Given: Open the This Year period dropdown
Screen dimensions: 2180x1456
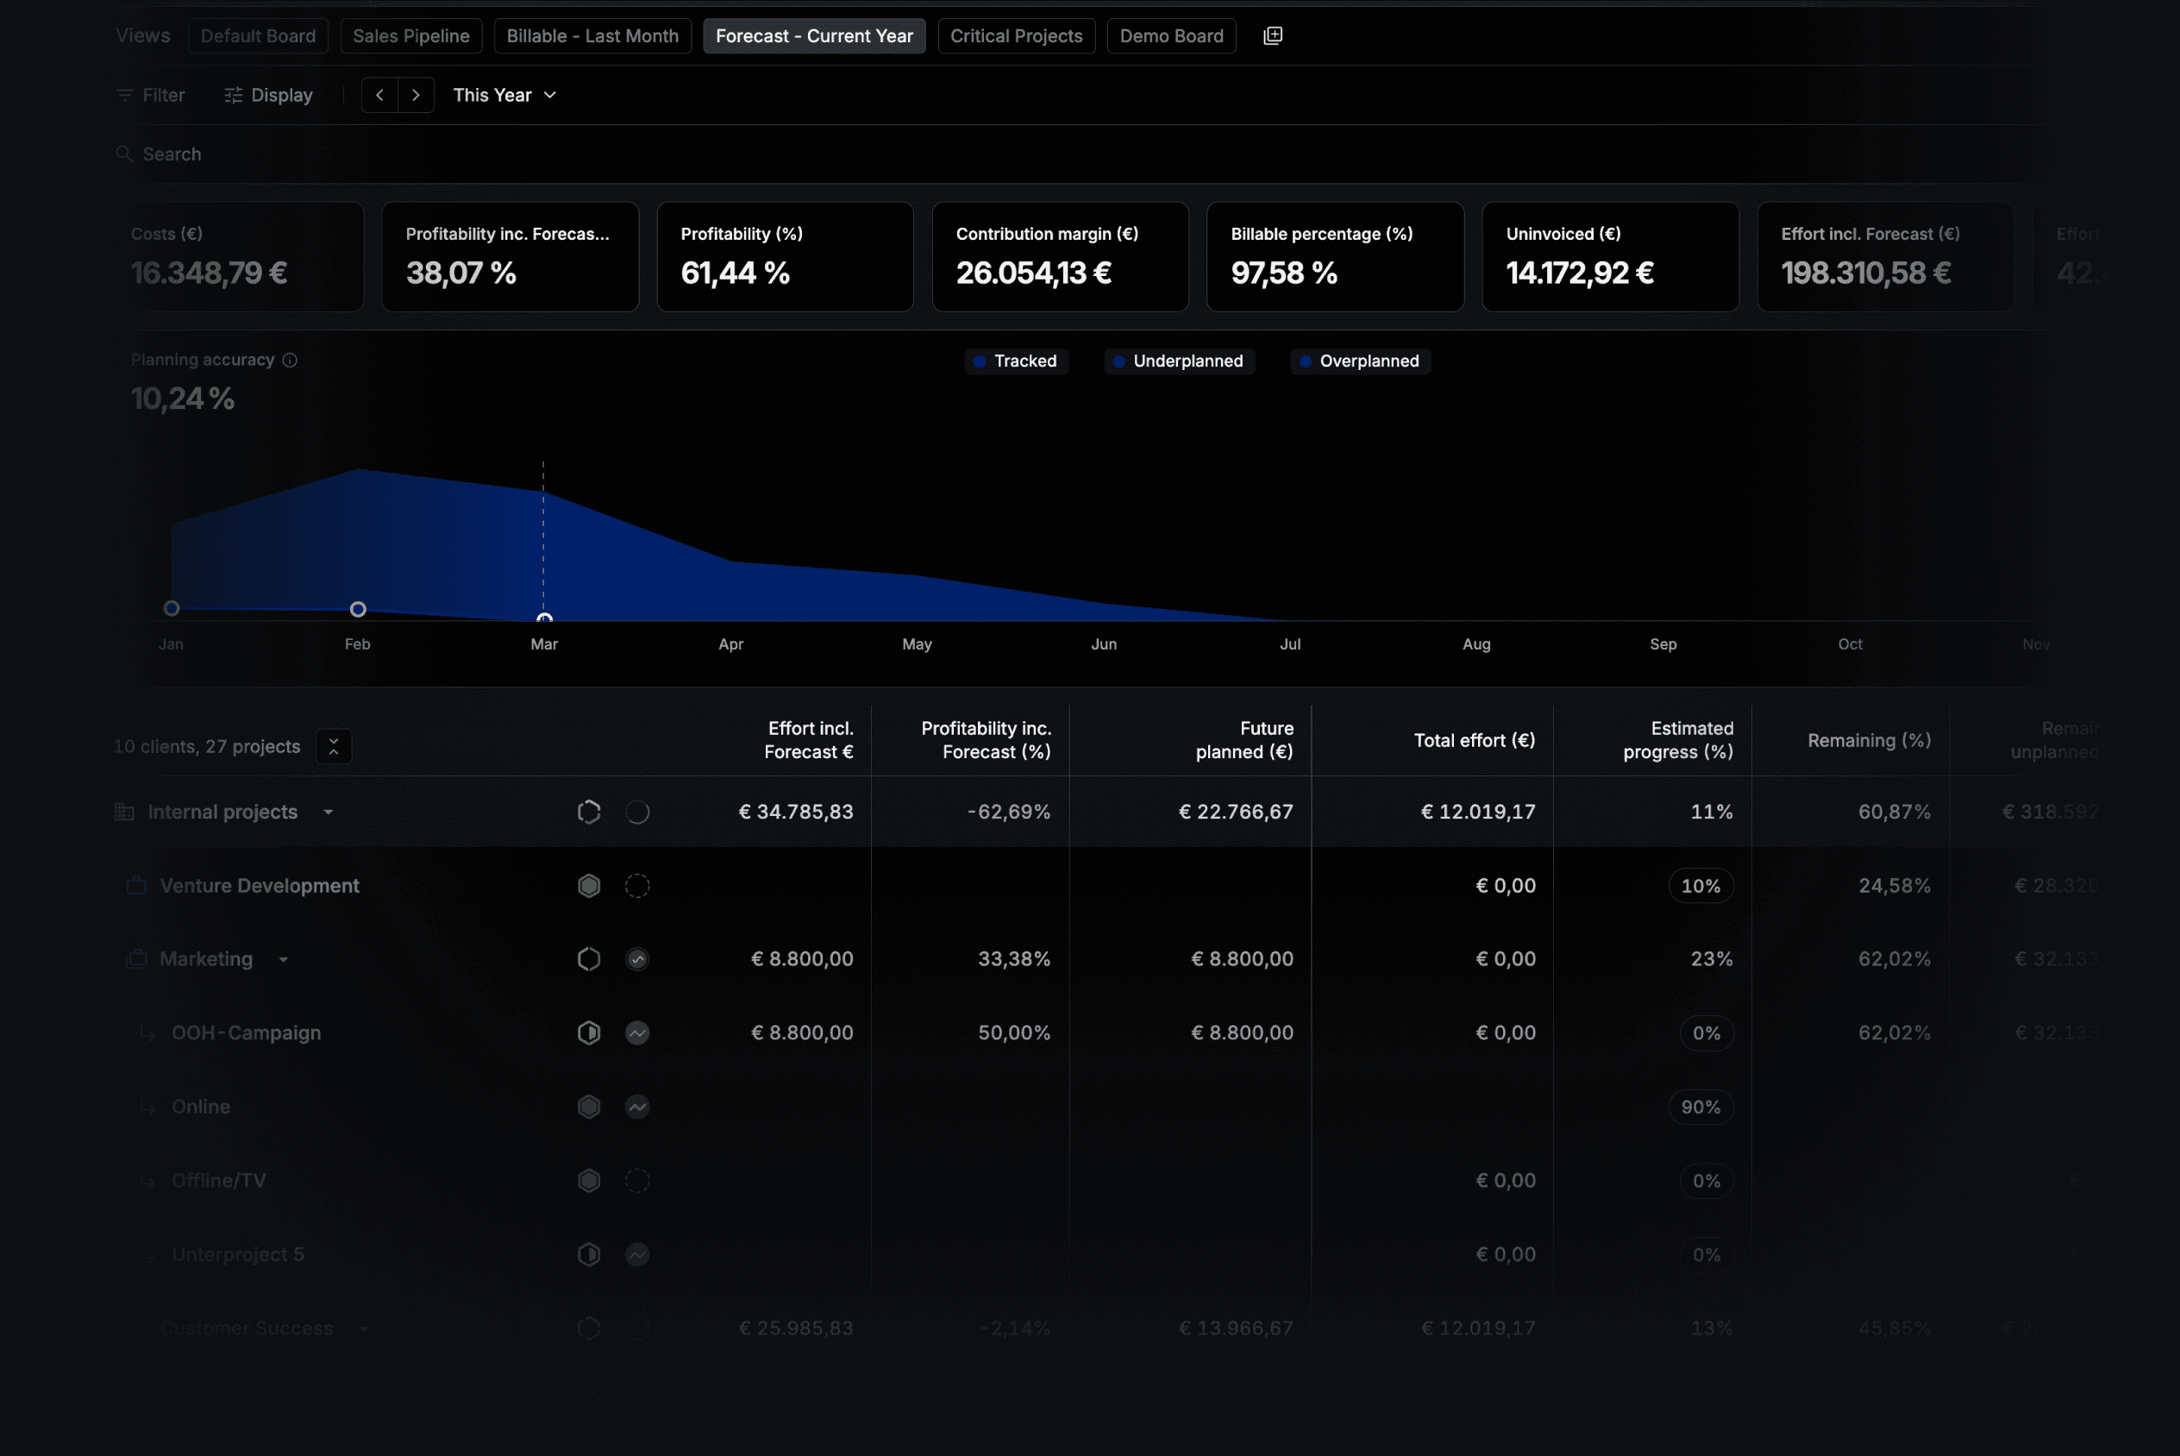Looking at the screenshot, I should pos(504,94).
